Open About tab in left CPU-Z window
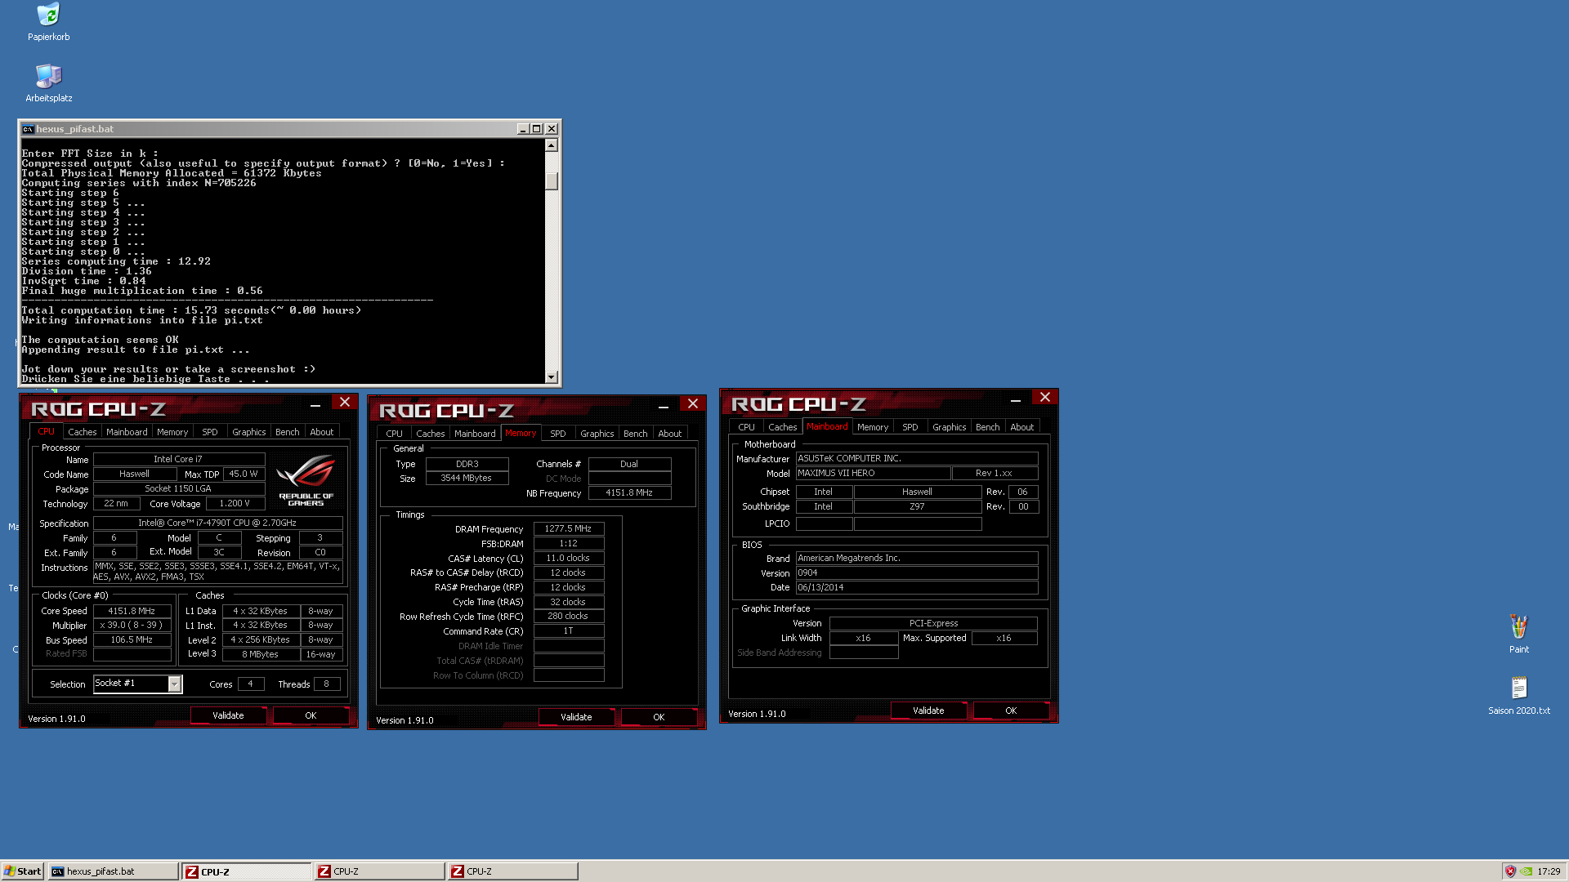The height and width of the screenshot is (882, 1569). (x=321, y=432)
